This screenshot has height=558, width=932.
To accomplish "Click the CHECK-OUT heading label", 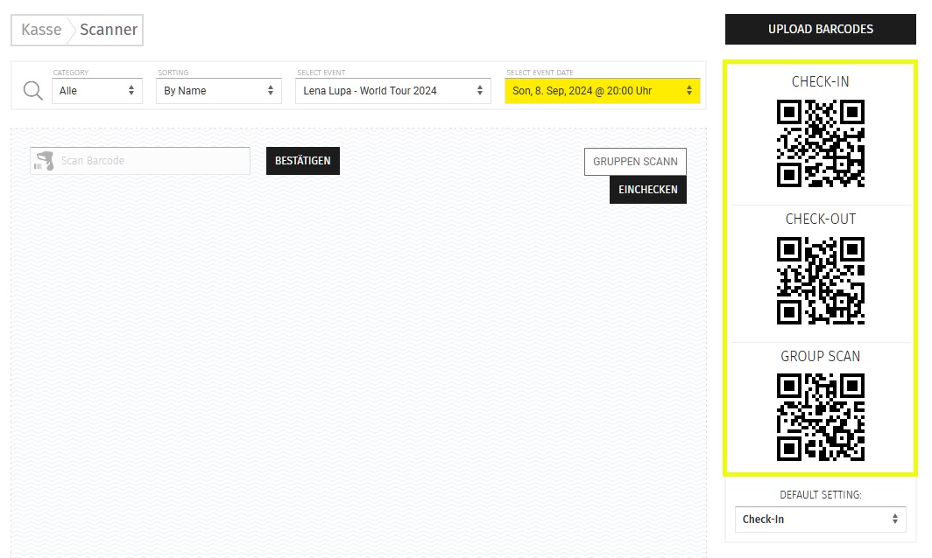I will (820, 220).
